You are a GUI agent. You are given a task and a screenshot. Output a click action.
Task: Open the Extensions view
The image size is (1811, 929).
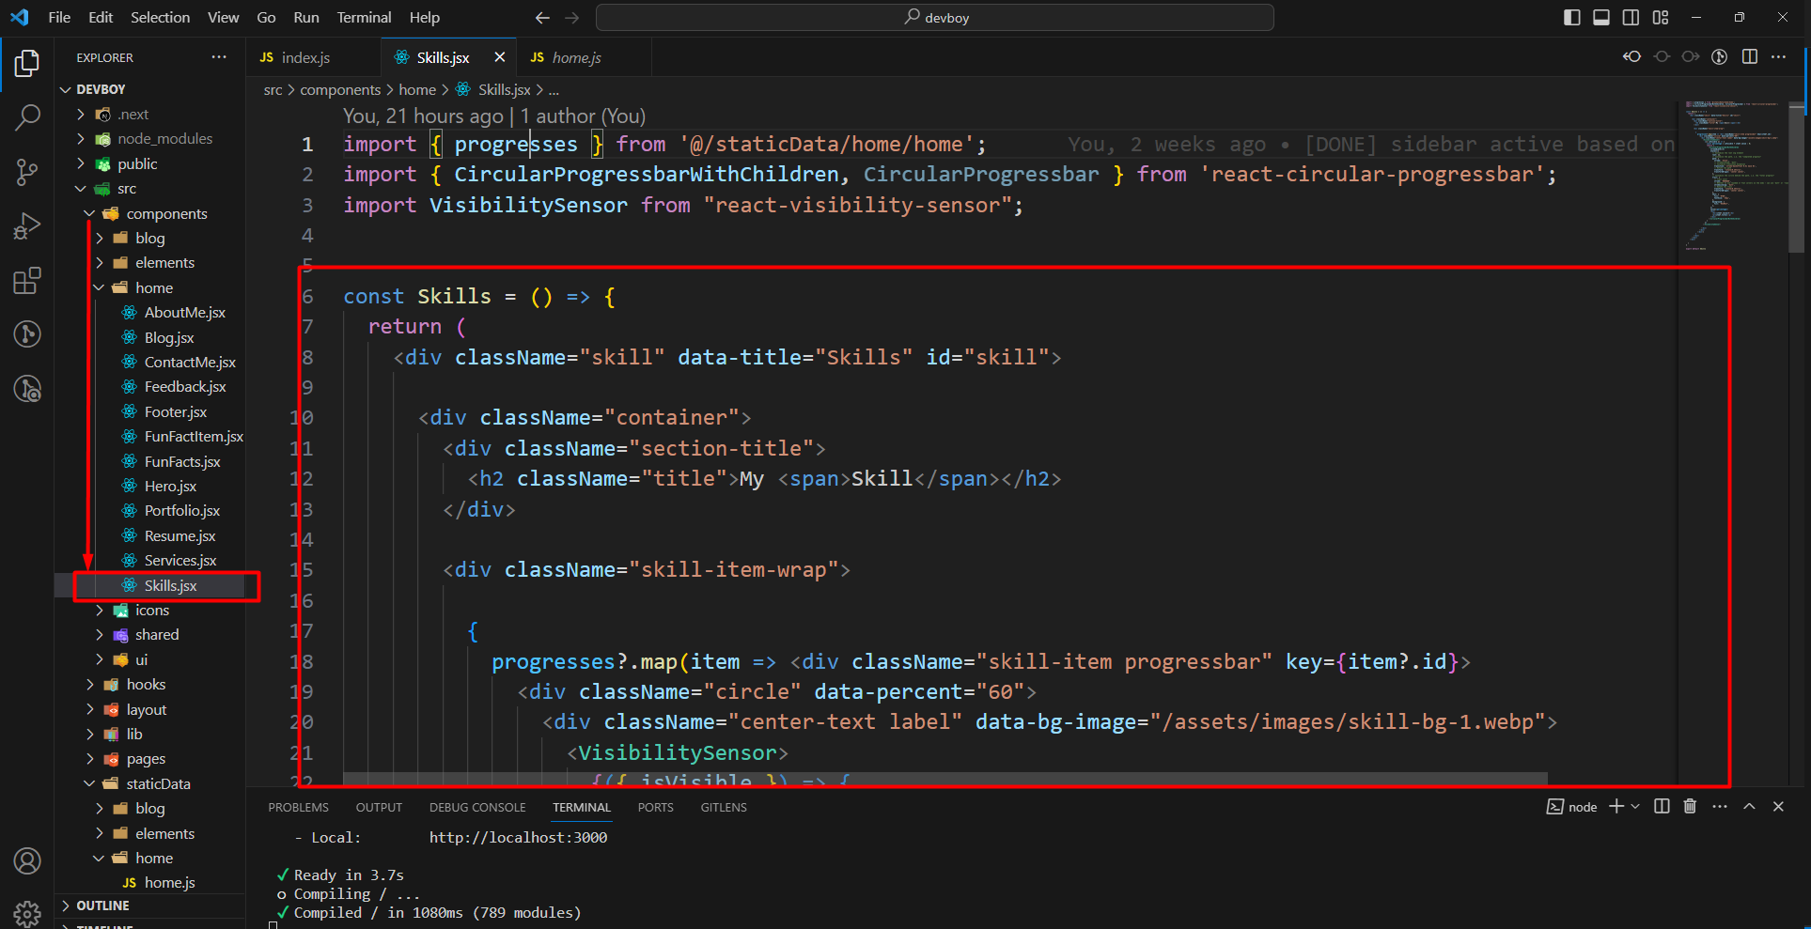[x=27, y=281]
